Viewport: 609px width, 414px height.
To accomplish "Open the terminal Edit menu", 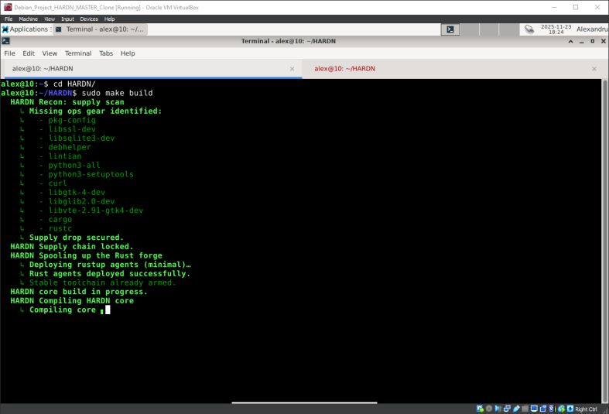I will tap(29, 53).
